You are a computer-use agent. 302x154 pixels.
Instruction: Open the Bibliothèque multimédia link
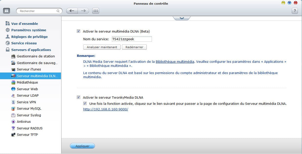coord(175,62)
